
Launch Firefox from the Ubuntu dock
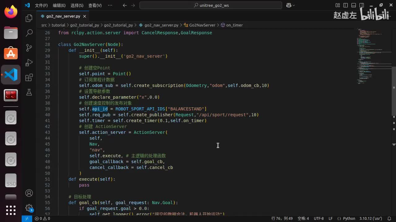coord(11,12)
